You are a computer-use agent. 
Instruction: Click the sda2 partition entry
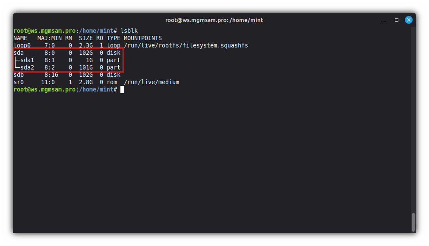click(27, 67)
